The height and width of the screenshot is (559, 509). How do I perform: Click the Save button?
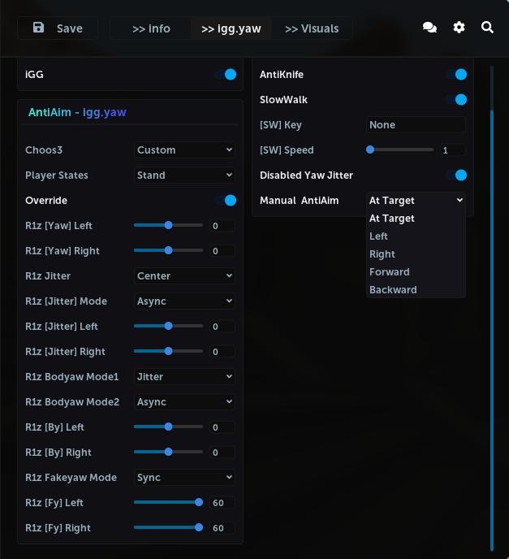[x=58, y=28]
